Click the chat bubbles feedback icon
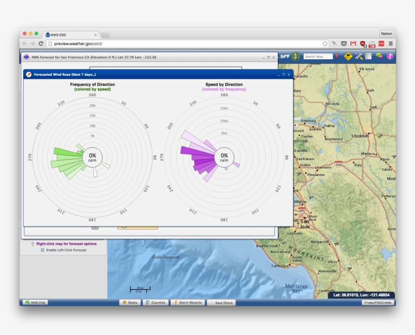Image resolution: width=415 pixels, height=335 pixels. (x=379, y=56)
